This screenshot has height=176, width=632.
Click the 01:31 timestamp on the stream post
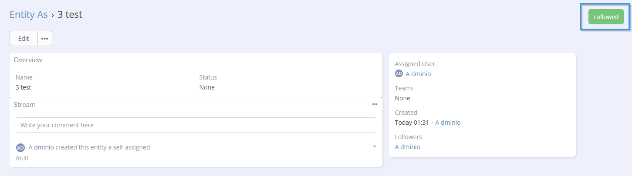[x=22, y=159]
